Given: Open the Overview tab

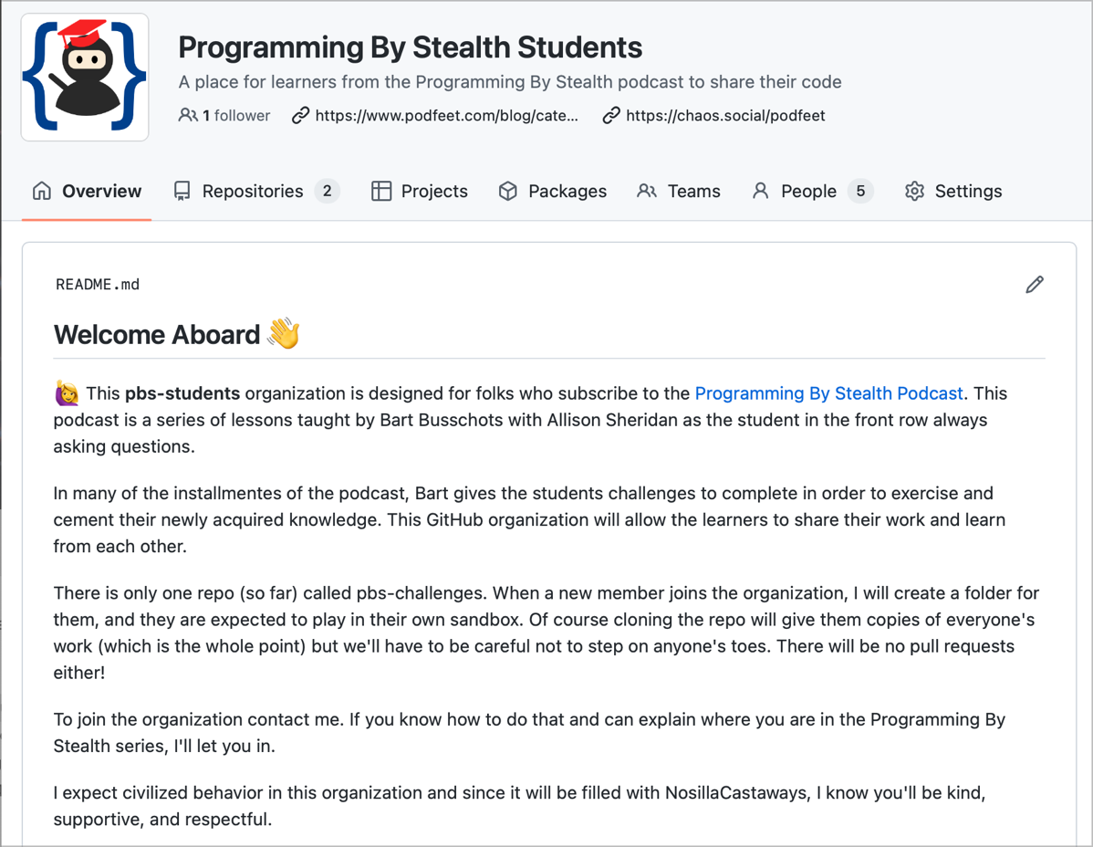Looking at the screenshot, I should [87, 191].
